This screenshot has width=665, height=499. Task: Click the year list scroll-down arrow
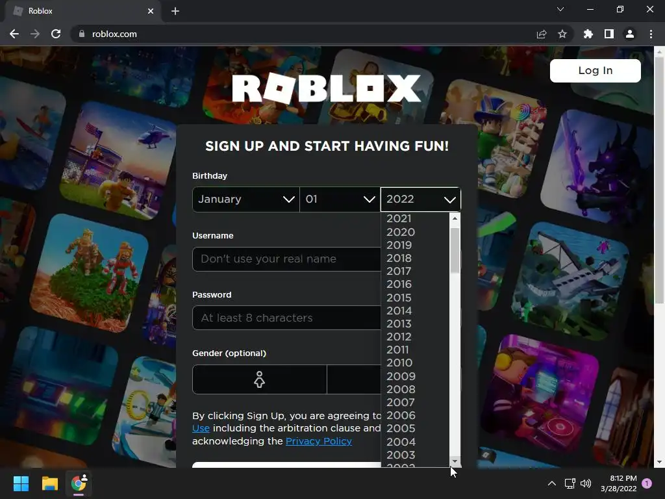click(x=455, y=461)
